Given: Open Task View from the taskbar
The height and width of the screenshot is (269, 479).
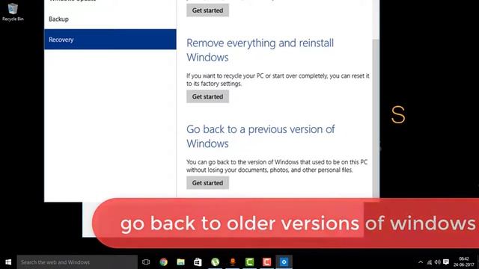Looking at the screenshot, I should [146, 262].
